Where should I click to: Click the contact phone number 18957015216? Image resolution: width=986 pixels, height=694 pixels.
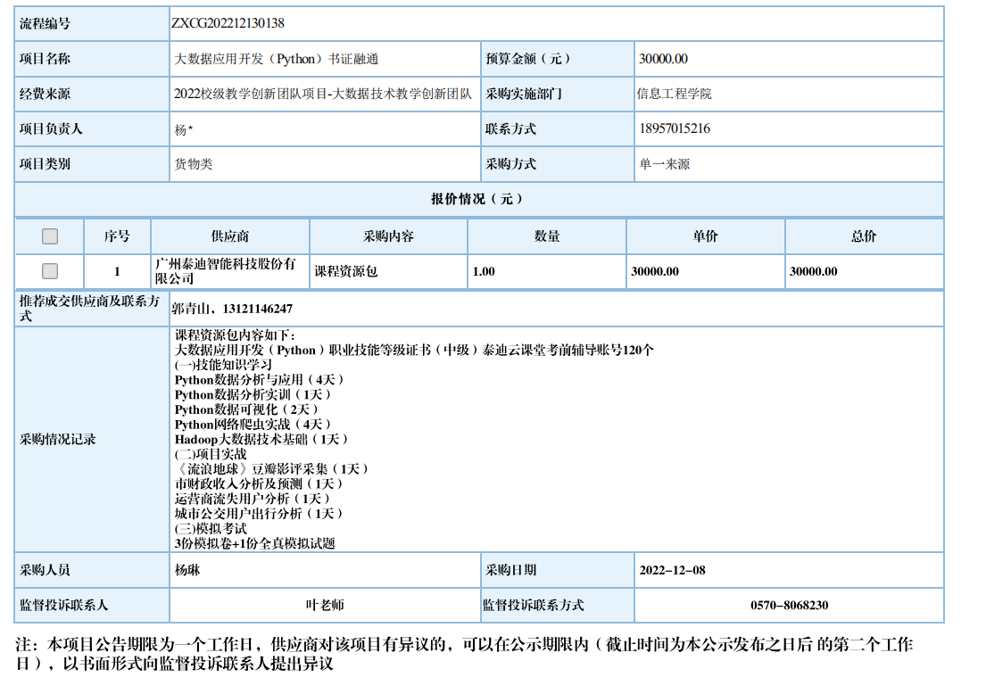675,128
